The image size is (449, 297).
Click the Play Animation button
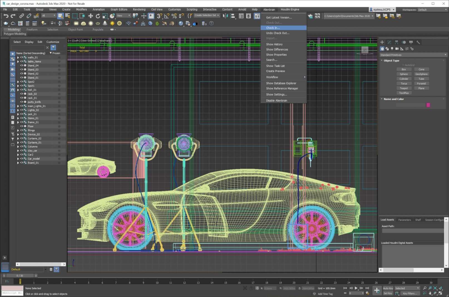356,288
